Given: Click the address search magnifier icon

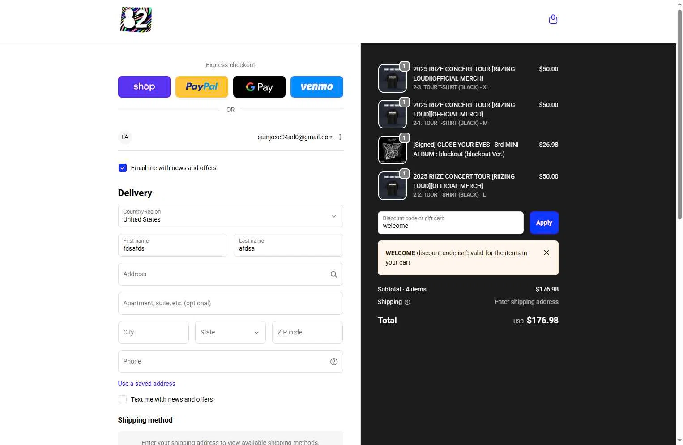Looking at the screenshot, I should click(x=333, y=274).
